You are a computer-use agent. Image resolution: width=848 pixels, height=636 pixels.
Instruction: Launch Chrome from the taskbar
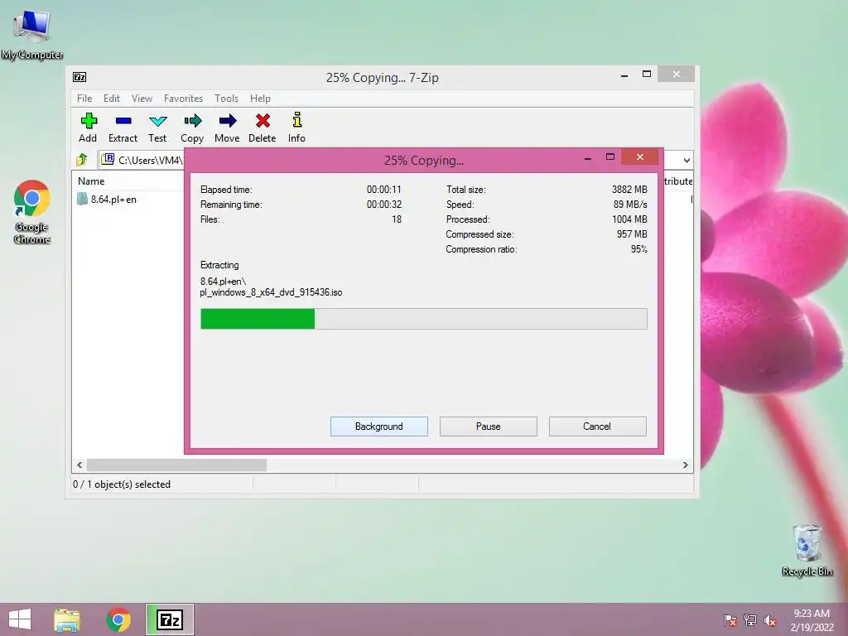coord(118,619)
